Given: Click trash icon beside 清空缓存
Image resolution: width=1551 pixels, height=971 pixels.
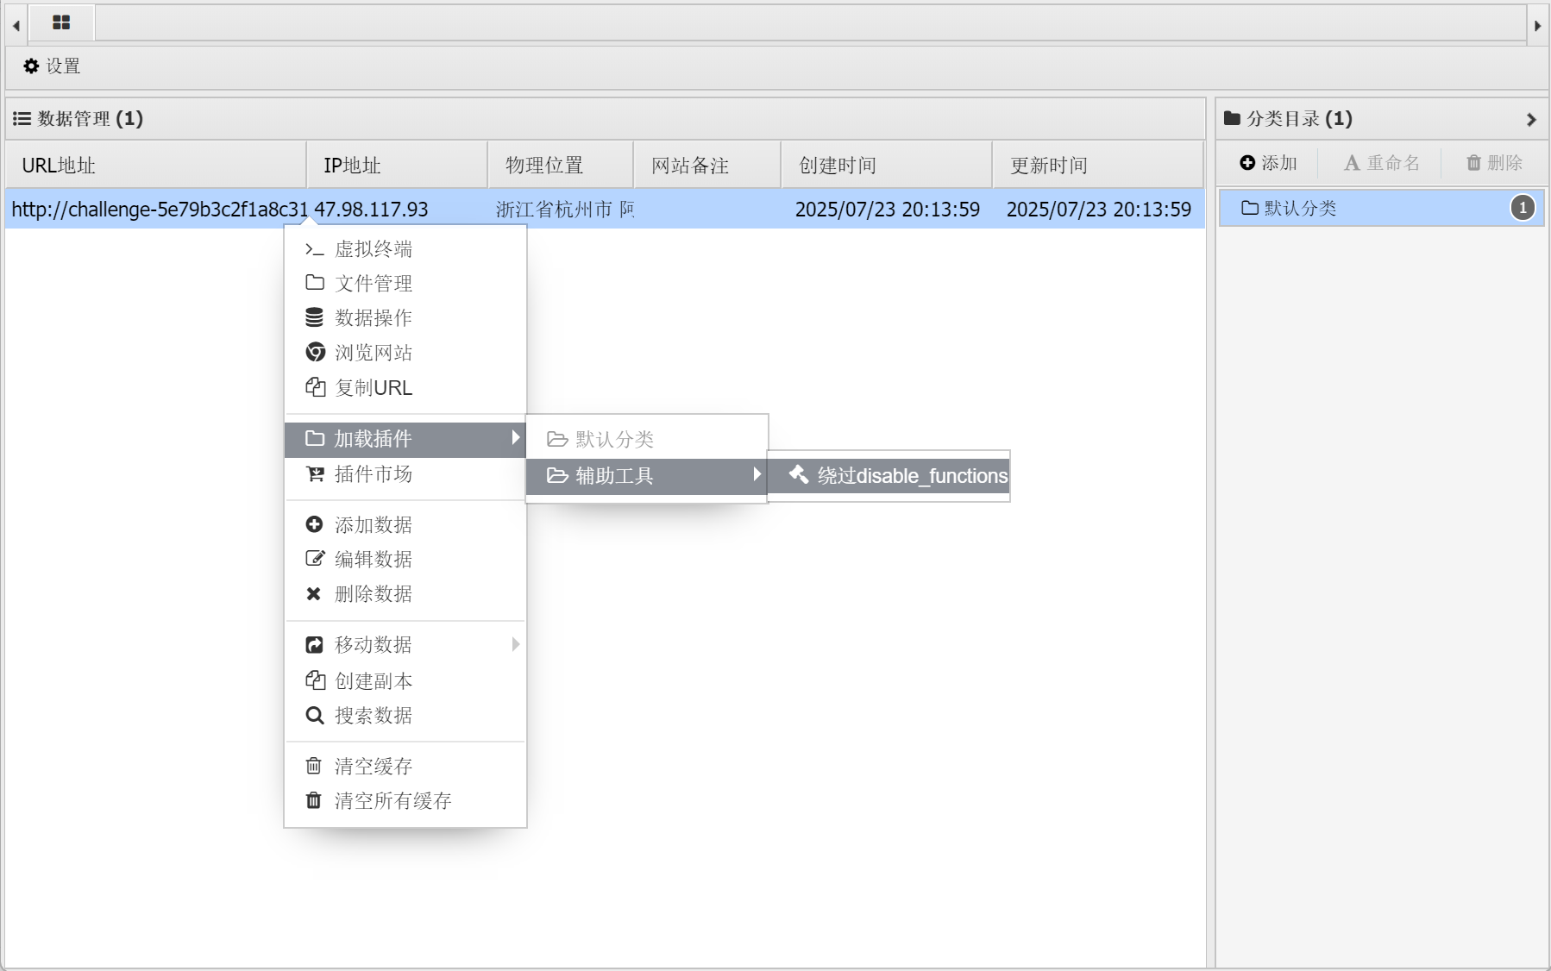Looking at the screenshot, I should tap(314, 766).
